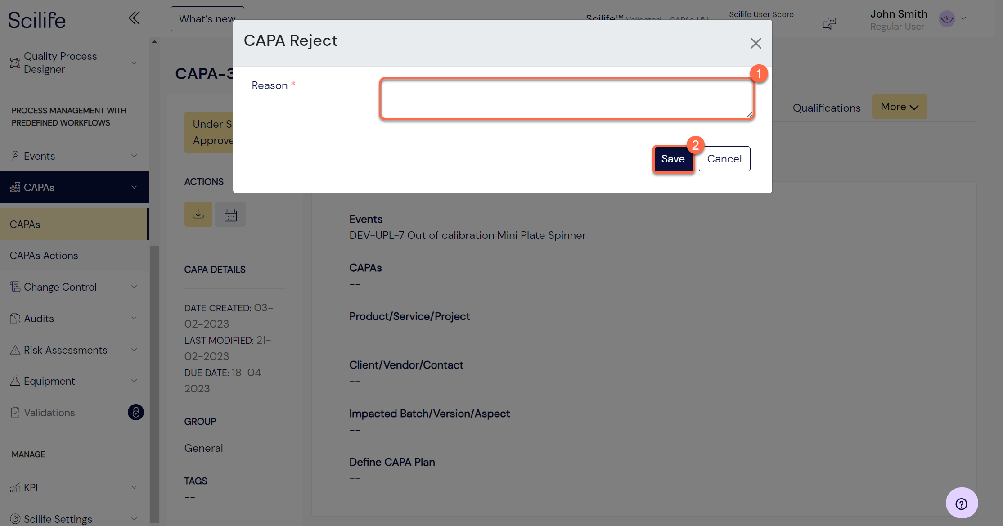Screen dimensions: 1003x526
Task: Expand the Audits chevron
Action: point(134,318)
